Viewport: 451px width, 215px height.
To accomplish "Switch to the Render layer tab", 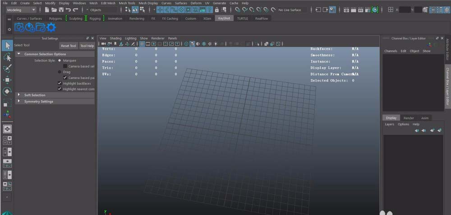I will click(x=409, y=118).
